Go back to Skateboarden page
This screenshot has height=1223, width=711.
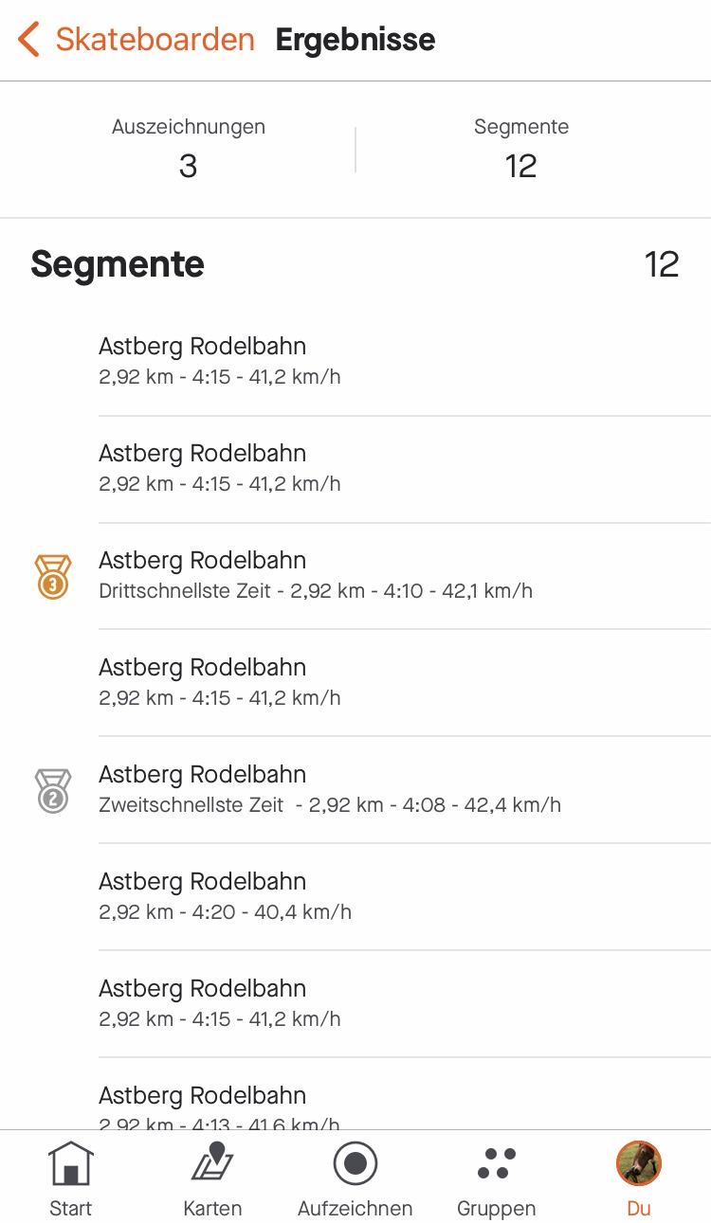point(155,40)
